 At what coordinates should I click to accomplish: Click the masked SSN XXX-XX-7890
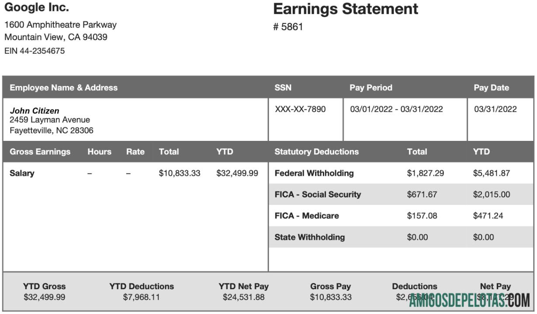click(x=300, y=109)
